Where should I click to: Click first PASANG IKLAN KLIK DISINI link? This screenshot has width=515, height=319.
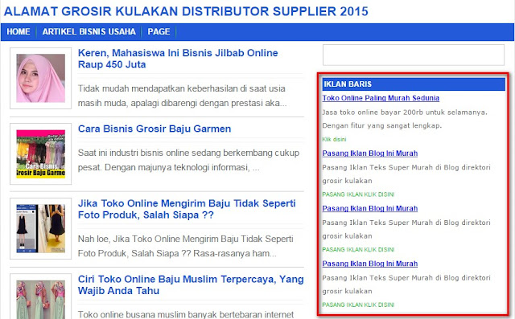tap(358, 194)
